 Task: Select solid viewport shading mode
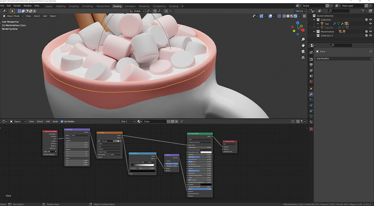288,16
